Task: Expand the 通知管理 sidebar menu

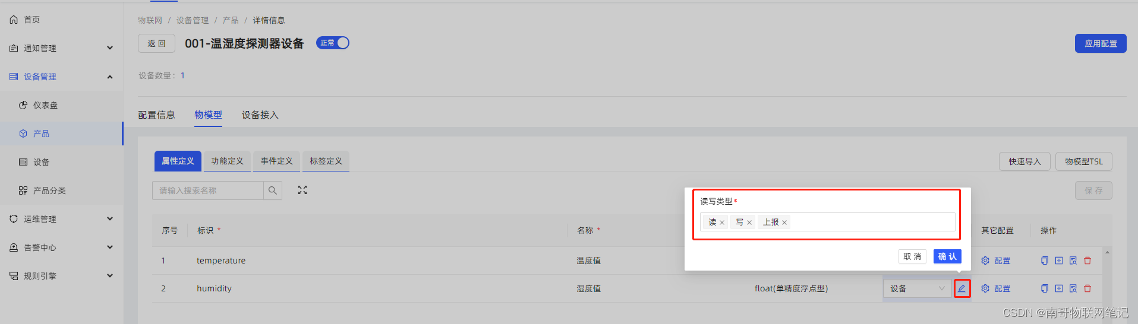Action: (61, 48)
